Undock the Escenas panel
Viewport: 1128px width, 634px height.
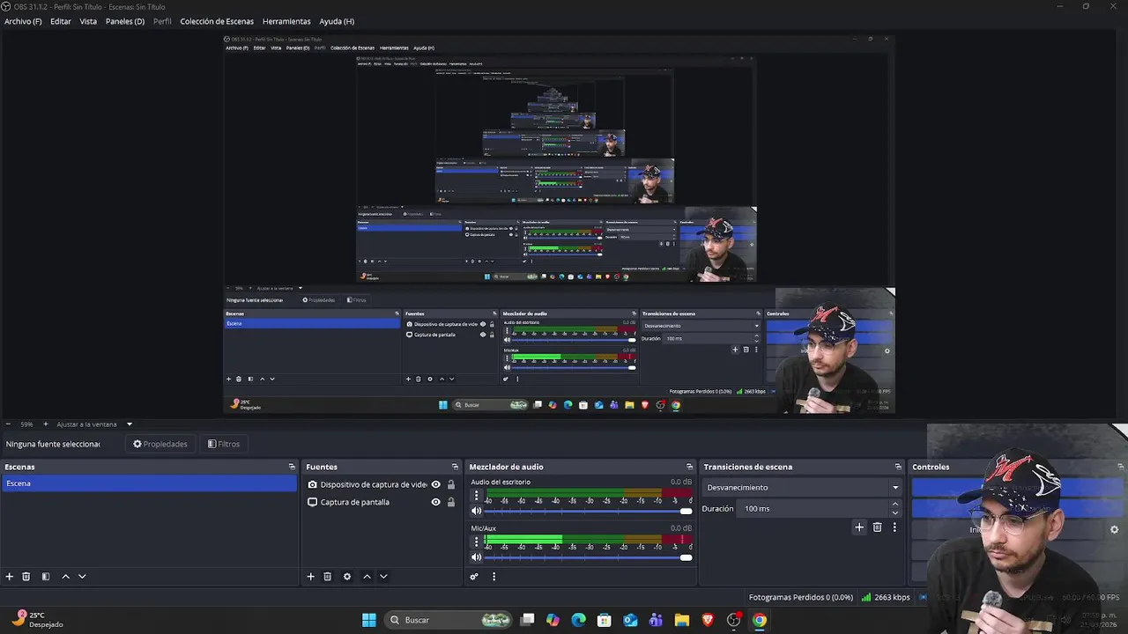click(292, 467)
